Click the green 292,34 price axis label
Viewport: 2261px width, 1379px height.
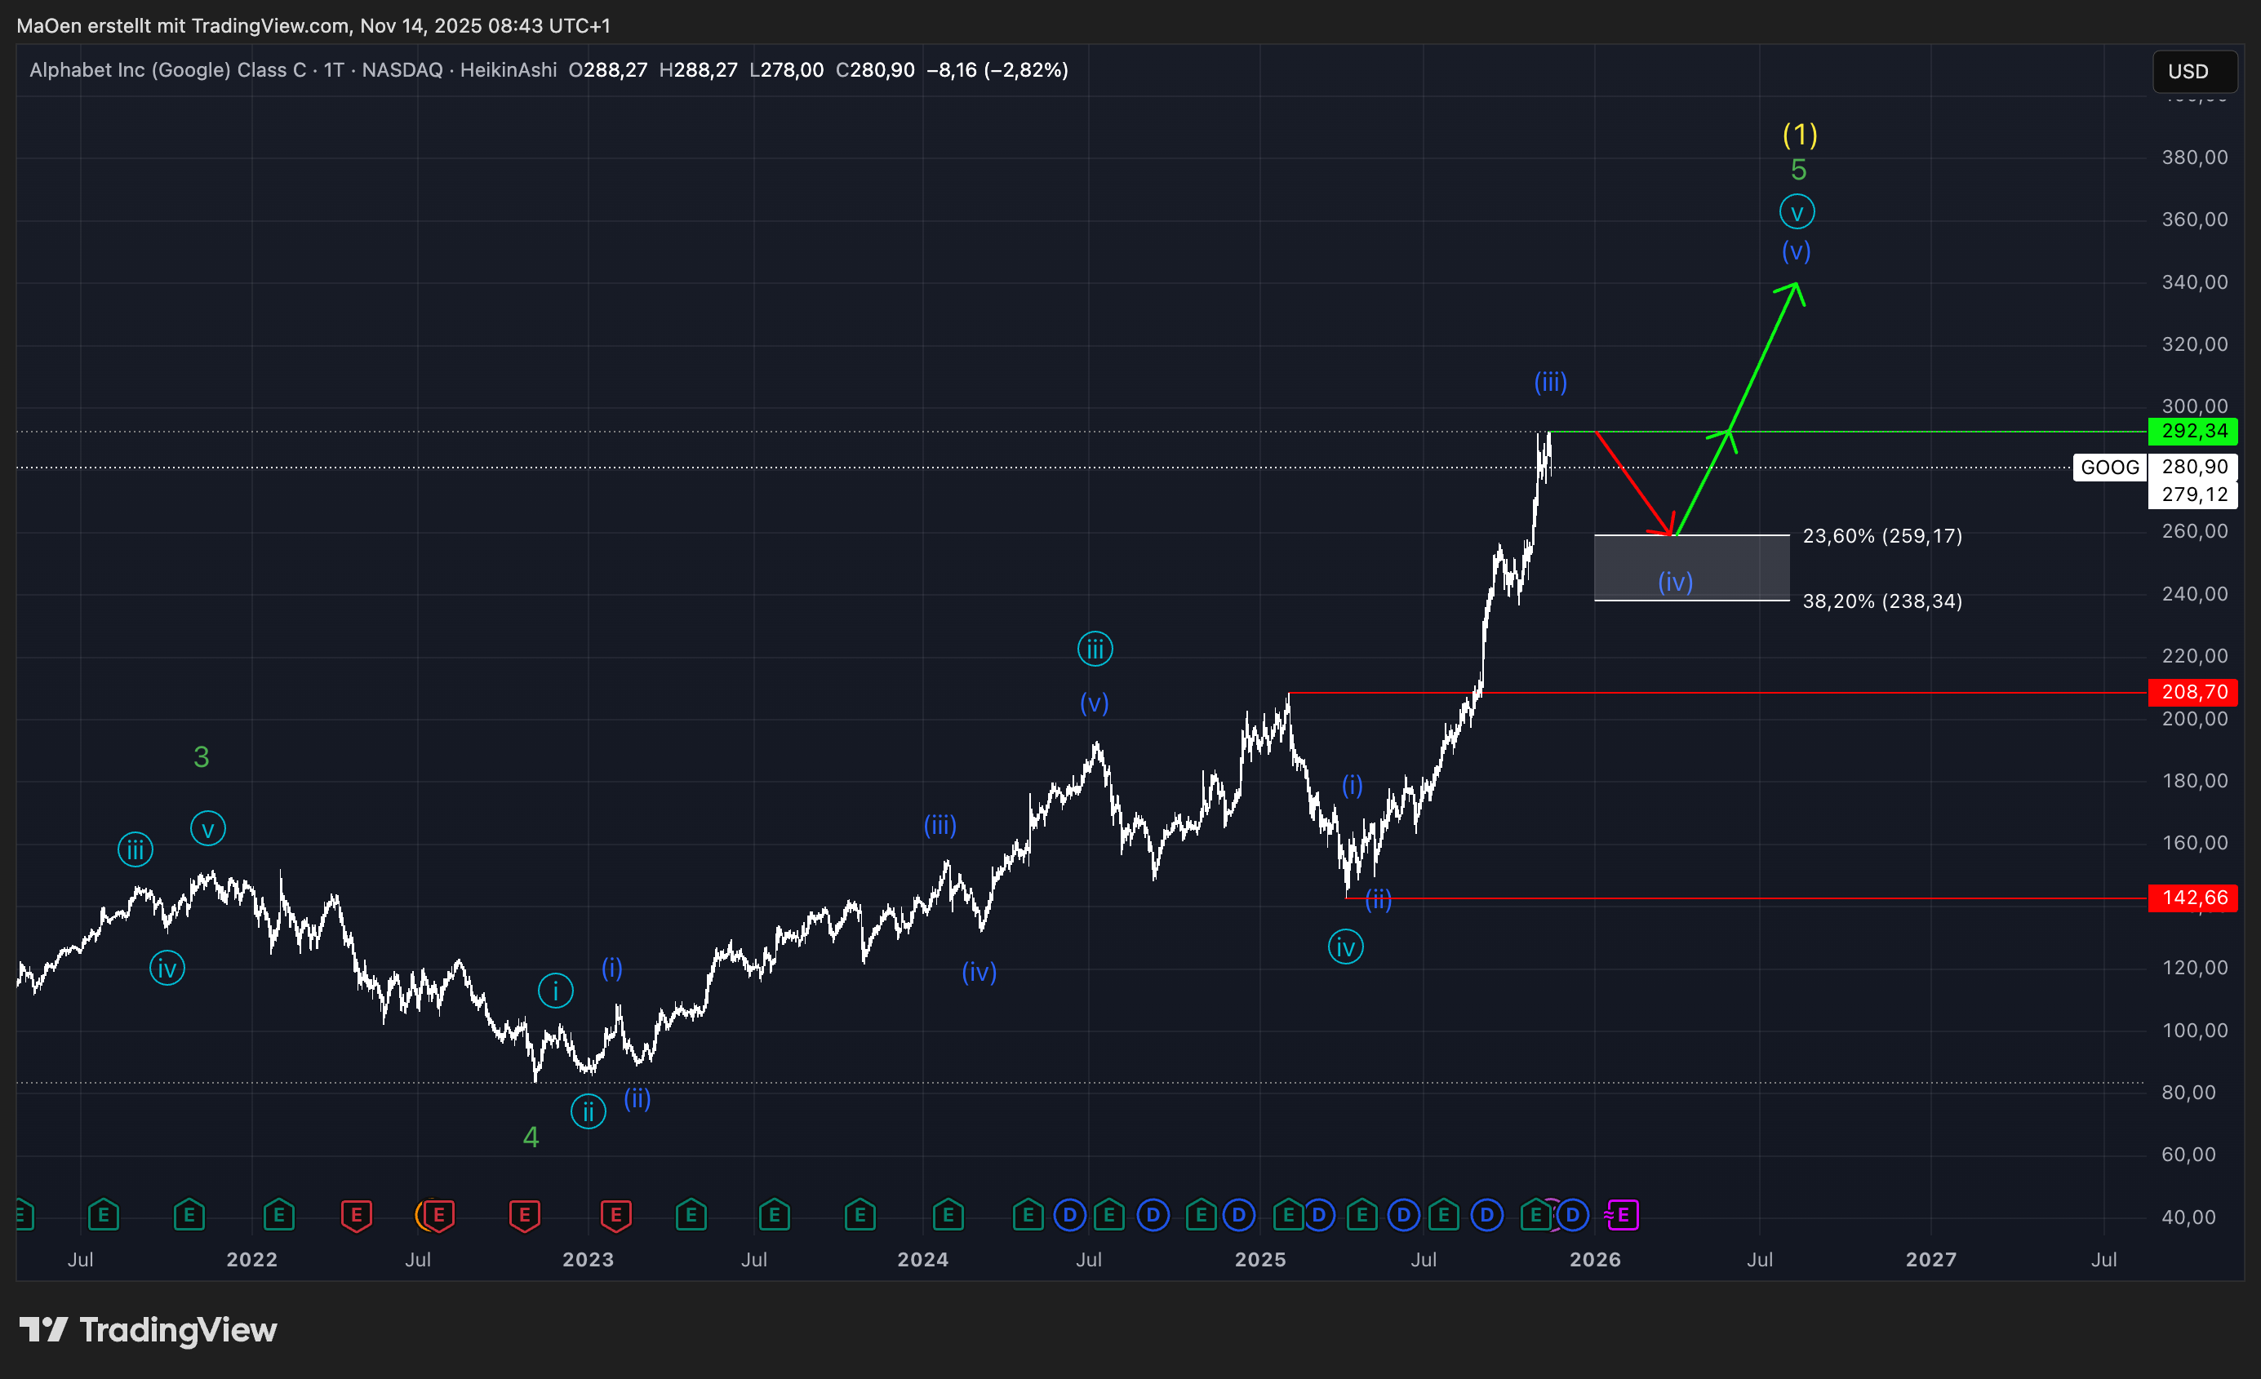2193,430
